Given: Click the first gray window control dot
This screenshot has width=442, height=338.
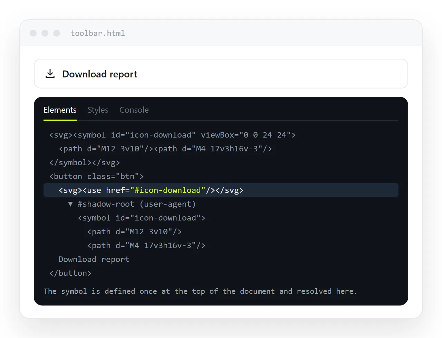Looking at the screenshot, I should coord(33,33).
